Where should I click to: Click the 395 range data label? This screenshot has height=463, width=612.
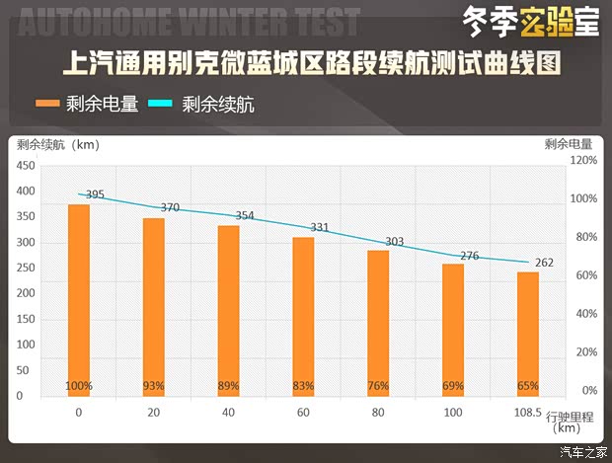click(95, 194)
